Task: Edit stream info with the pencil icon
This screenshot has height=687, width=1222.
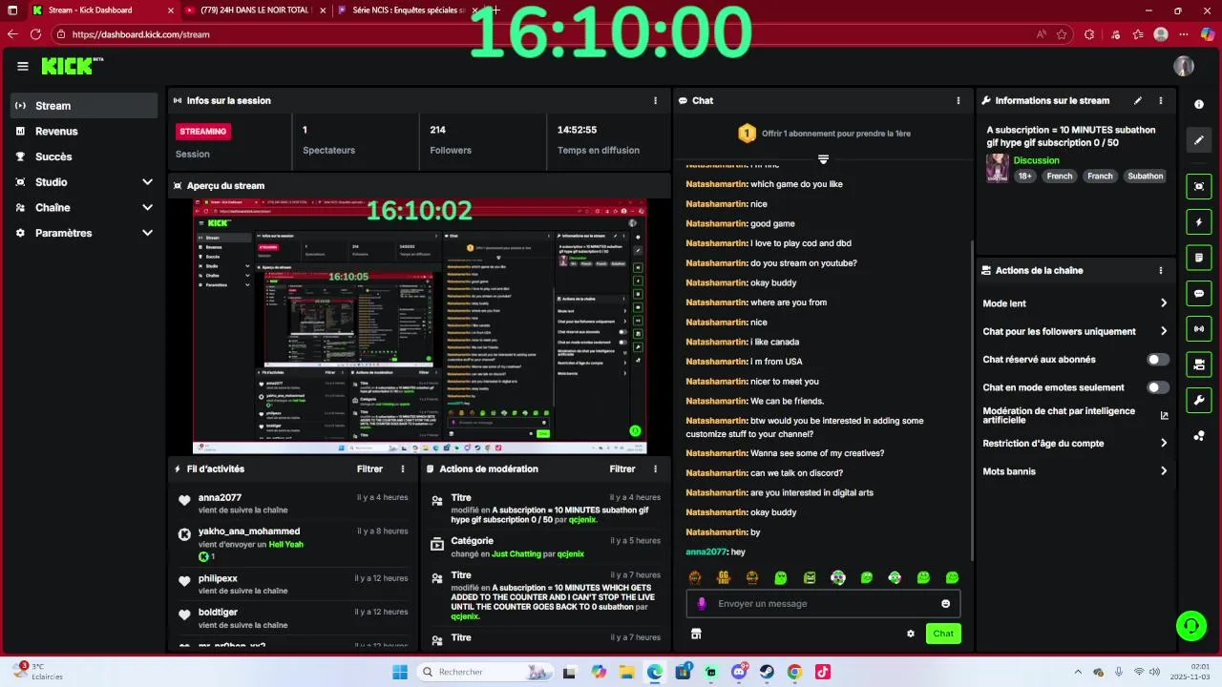Action: click(x=1137, y=100)
